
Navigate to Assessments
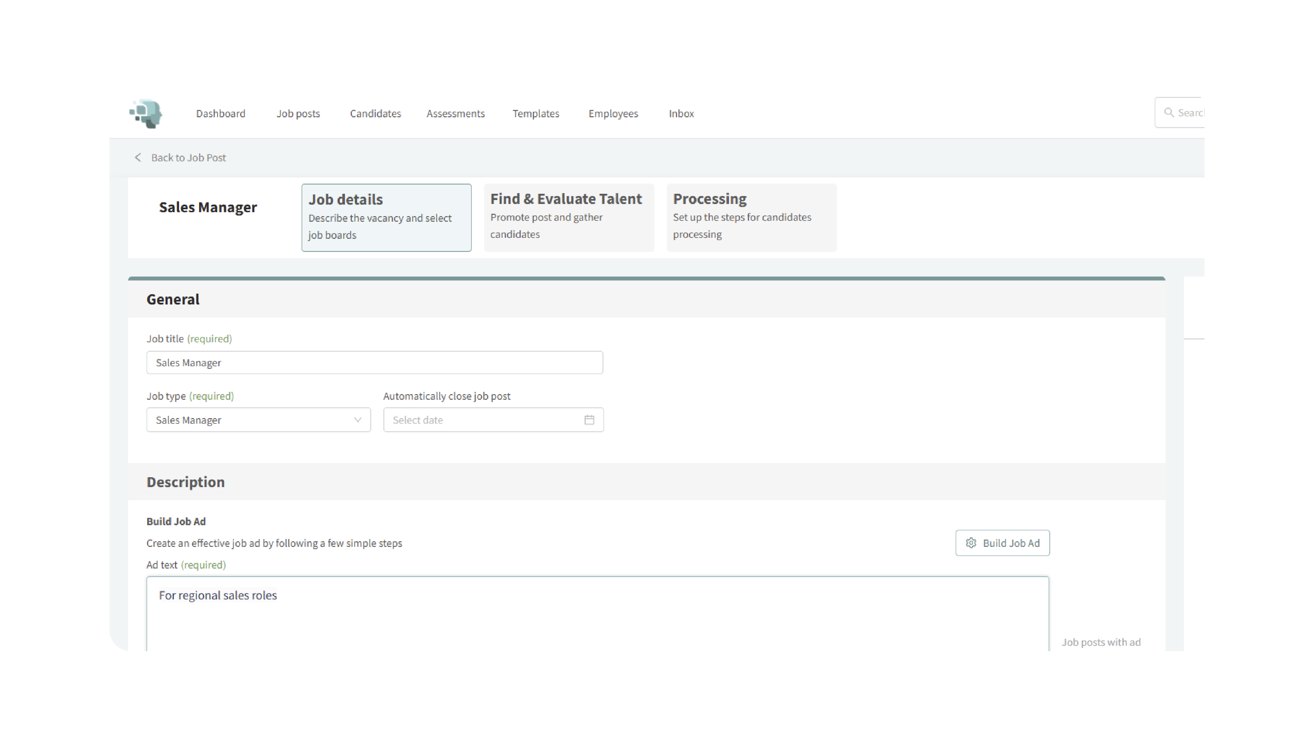[x=455, y=114]
